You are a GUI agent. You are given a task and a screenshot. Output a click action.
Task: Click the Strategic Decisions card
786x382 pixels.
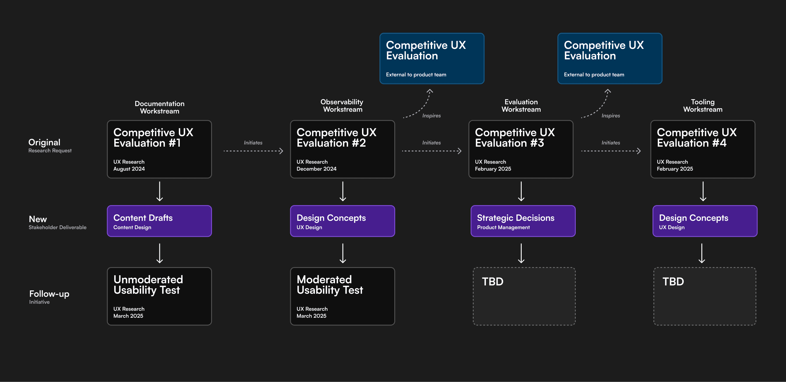pos(523,221)
